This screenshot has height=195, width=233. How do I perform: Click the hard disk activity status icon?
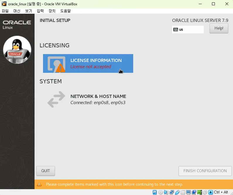tap(155, 192)
